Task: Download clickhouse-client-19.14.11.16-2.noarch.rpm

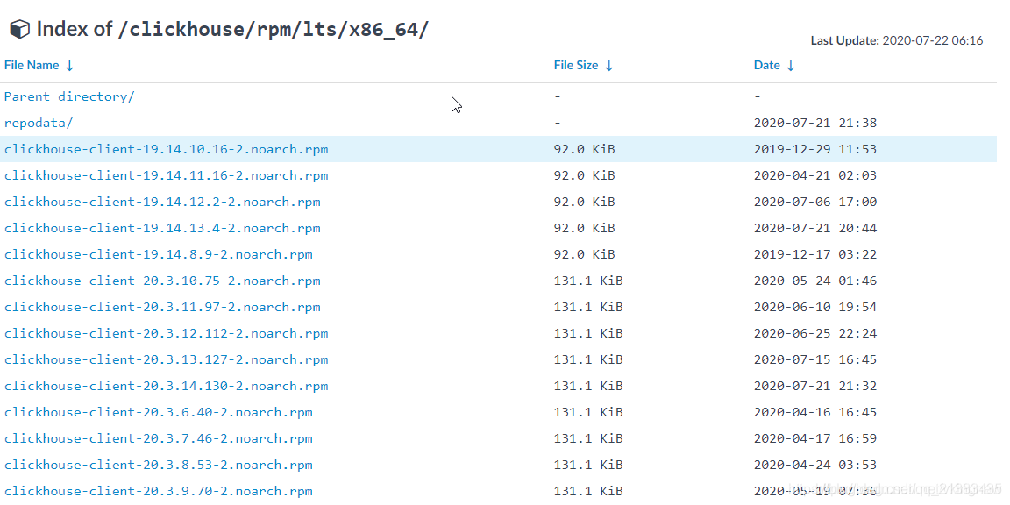Action: pyautogui.click(x=167, y=176)
